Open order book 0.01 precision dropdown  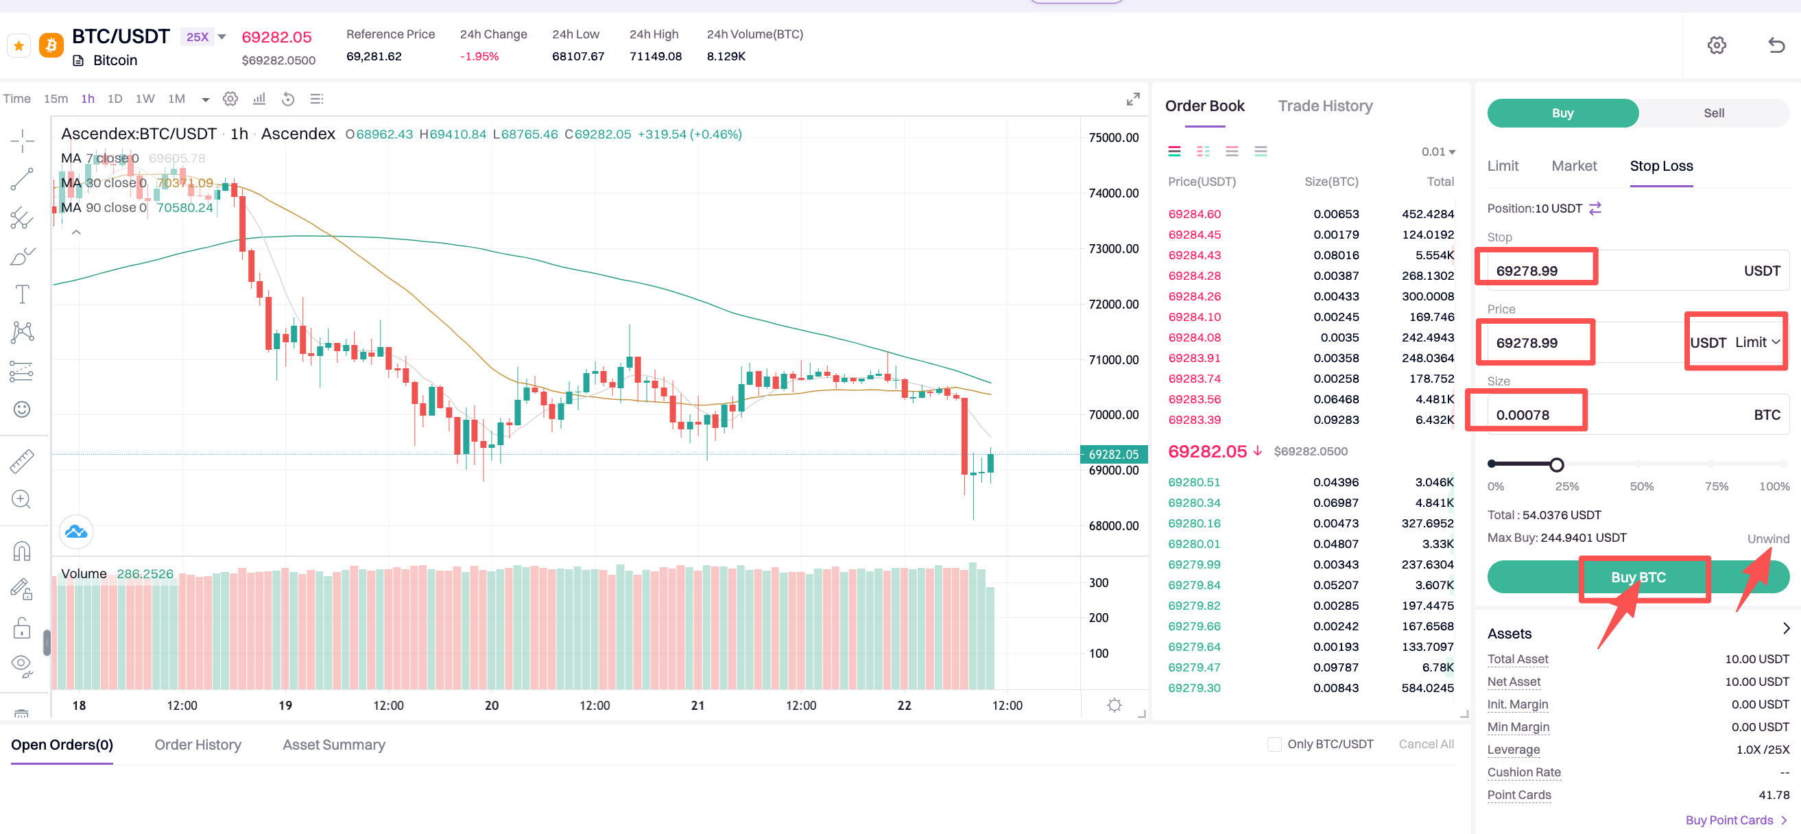tap(1438, 152)
